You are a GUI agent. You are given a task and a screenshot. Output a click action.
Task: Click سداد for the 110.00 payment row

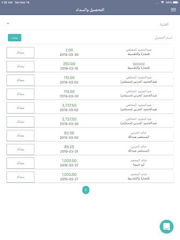pyautogui.click(x=21, y=80)
